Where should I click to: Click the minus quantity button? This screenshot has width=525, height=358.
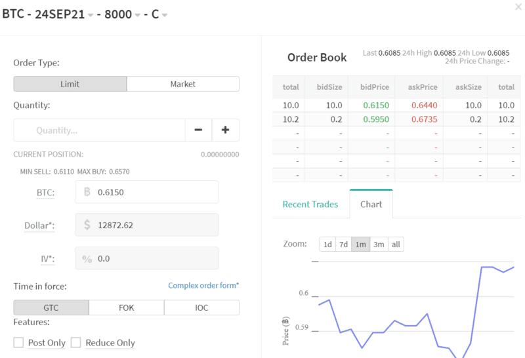[198, 130]
